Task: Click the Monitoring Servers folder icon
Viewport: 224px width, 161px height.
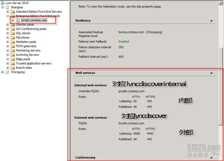Action: (x=13, y=50)
